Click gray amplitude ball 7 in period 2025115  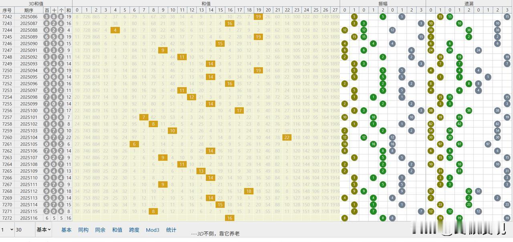tap(421, 211)
